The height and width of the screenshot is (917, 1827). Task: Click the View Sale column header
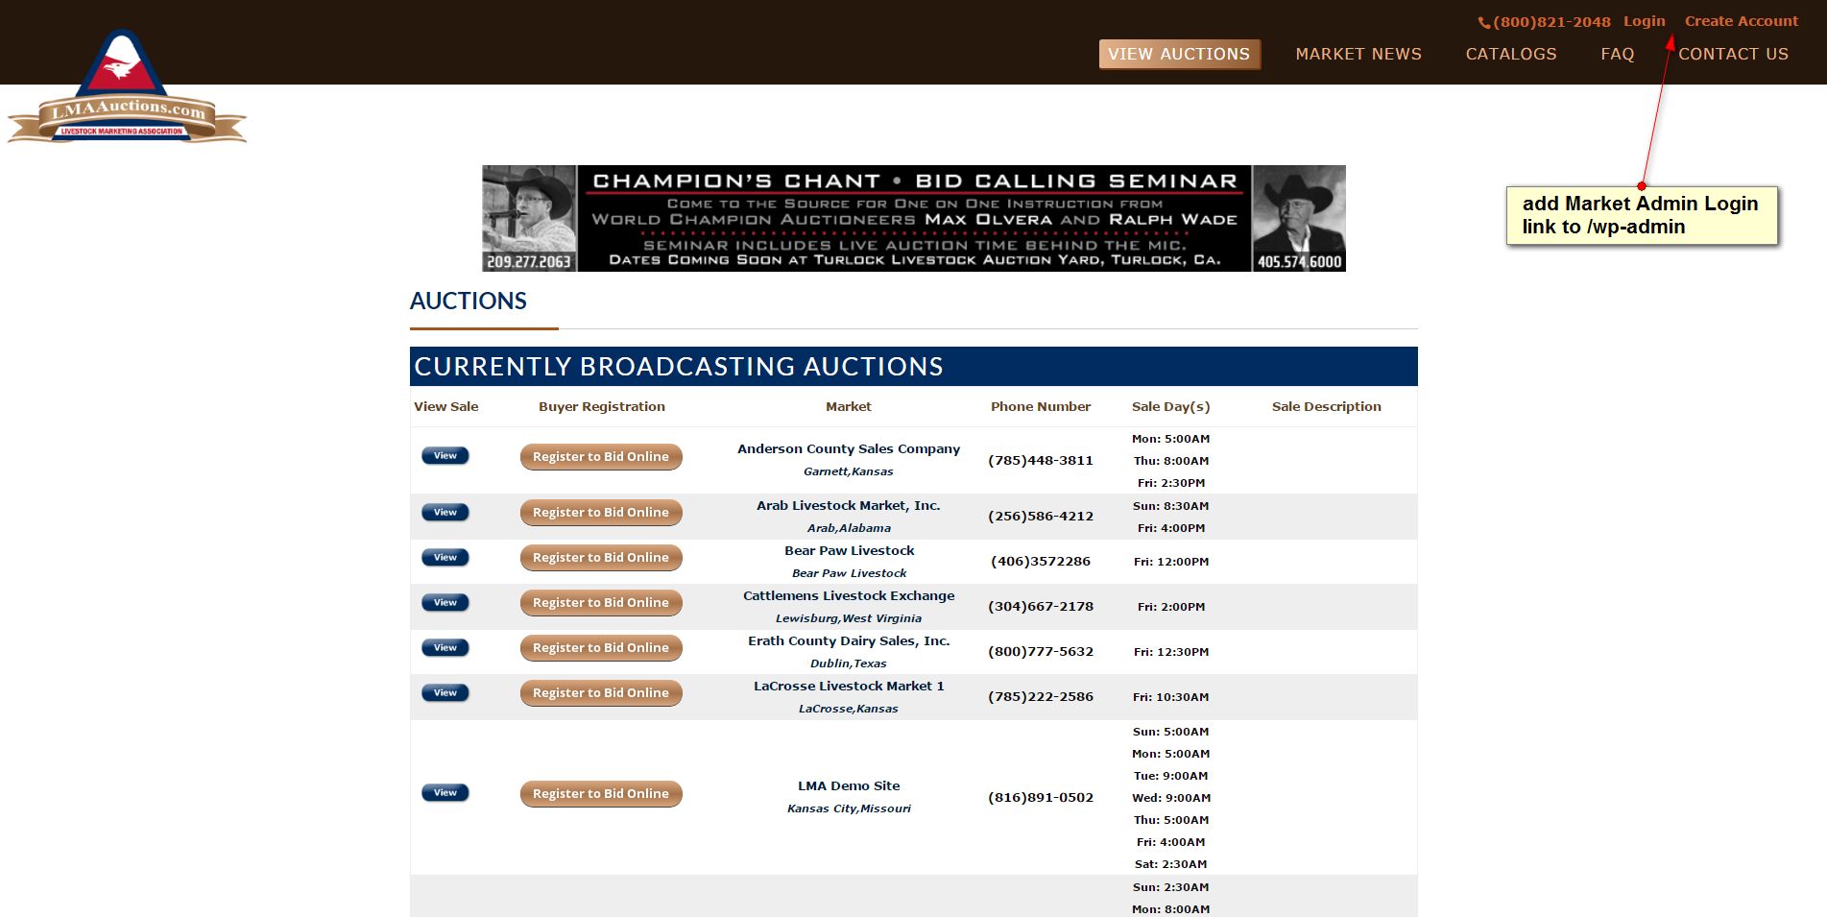(446, 406)
